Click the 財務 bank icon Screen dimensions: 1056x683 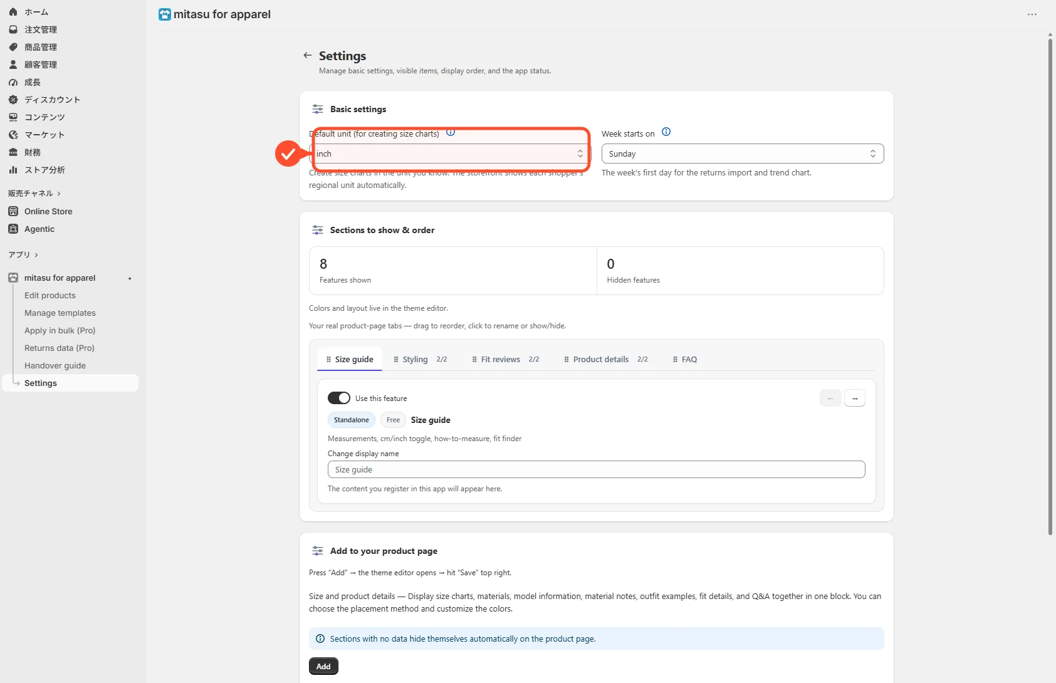coord(13,152)
